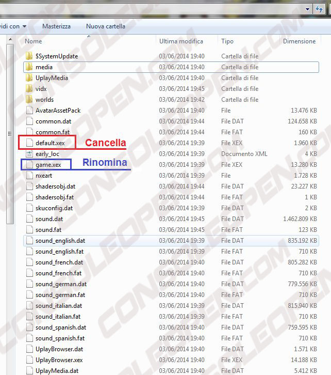
Task: Click the UplayBrowser.dat file icon
Action: tap(29, 349)
